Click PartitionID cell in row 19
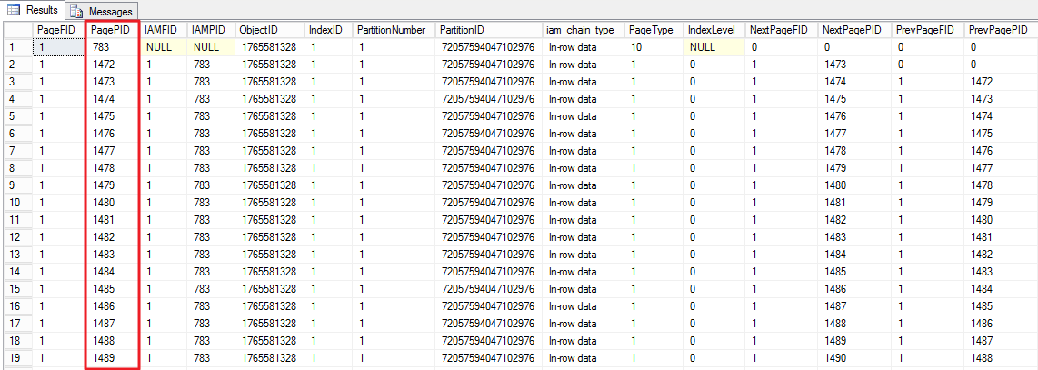This screenshot has height=370, width=1038. coord(489,357)
